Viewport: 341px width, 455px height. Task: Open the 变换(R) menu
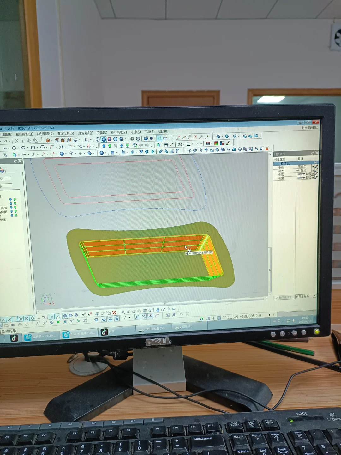[x=102, y=133]
